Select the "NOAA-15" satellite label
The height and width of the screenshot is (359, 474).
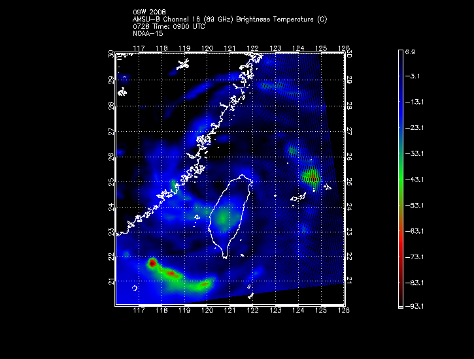(x=148, y=34)
